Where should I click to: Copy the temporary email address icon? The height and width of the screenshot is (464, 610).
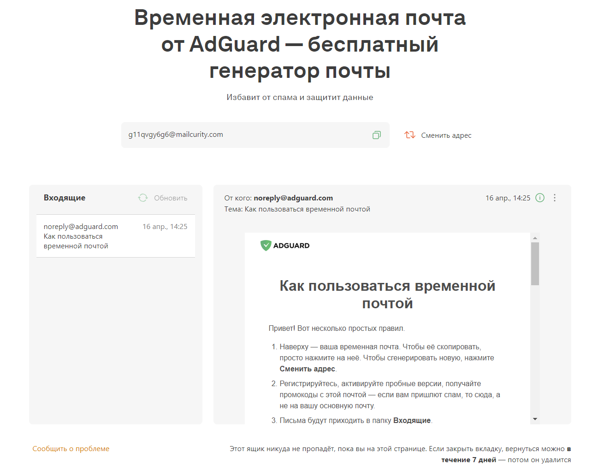pos(377,135)
